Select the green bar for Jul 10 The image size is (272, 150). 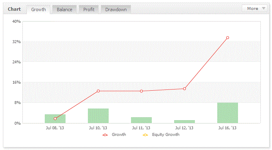(x=98, y=116)
